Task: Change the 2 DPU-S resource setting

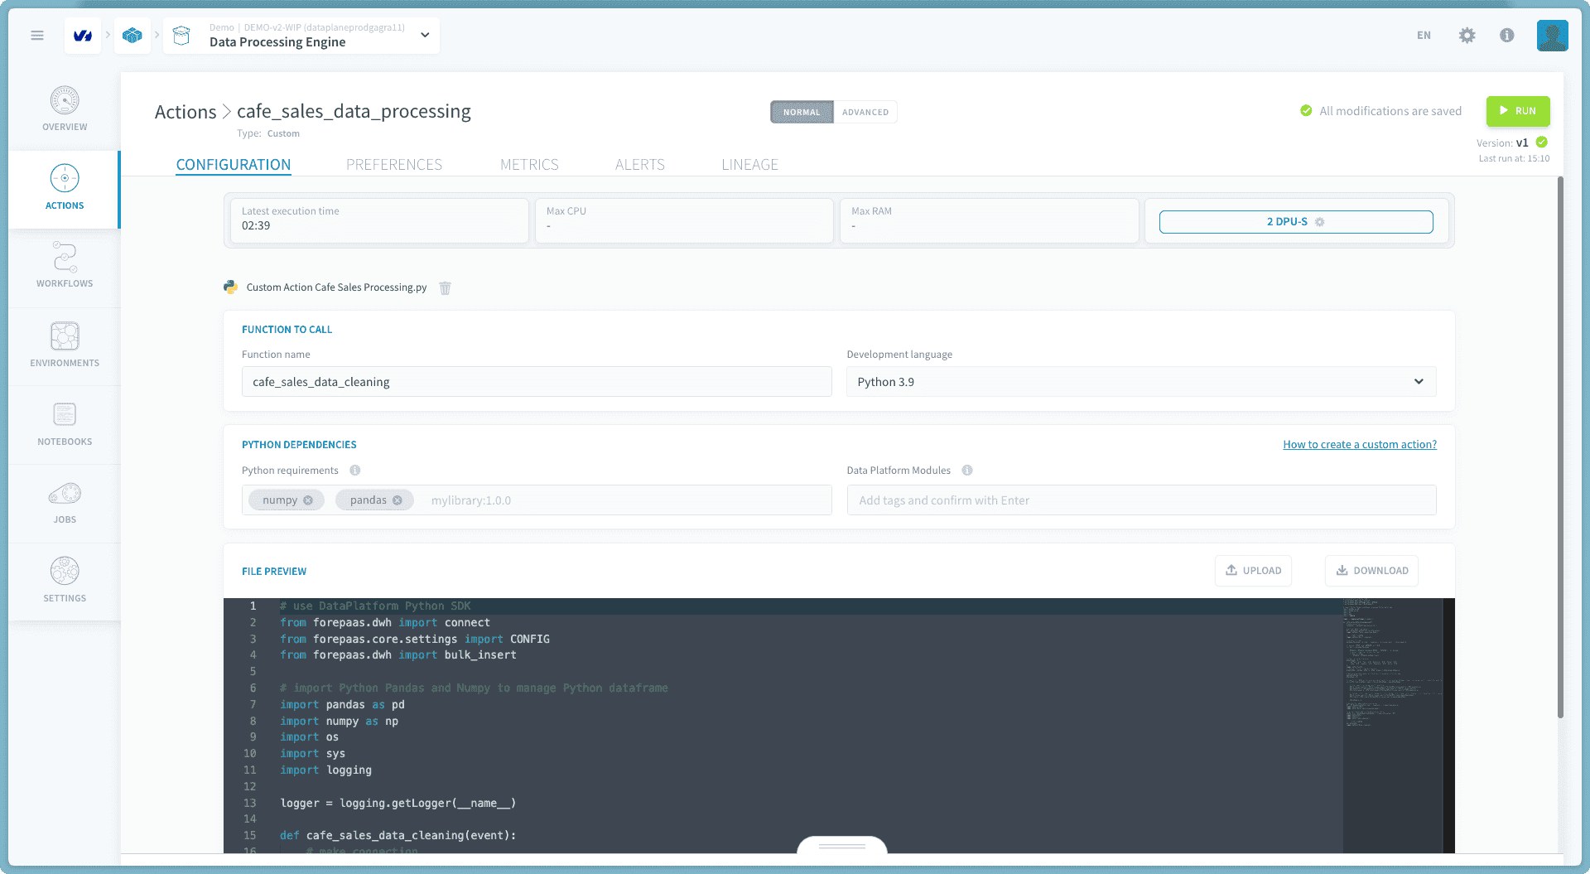Action: coord(1296,222)
